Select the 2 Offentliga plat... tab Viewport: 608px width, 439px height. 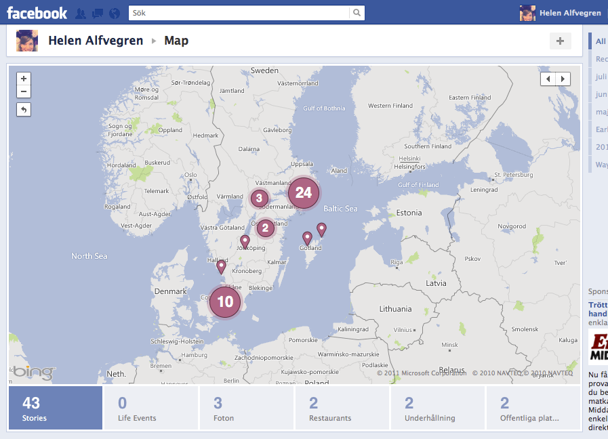533,408
